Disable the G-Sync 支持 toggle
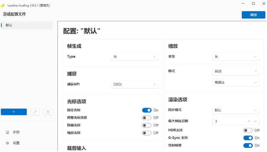267x152 pixels. 248,138
